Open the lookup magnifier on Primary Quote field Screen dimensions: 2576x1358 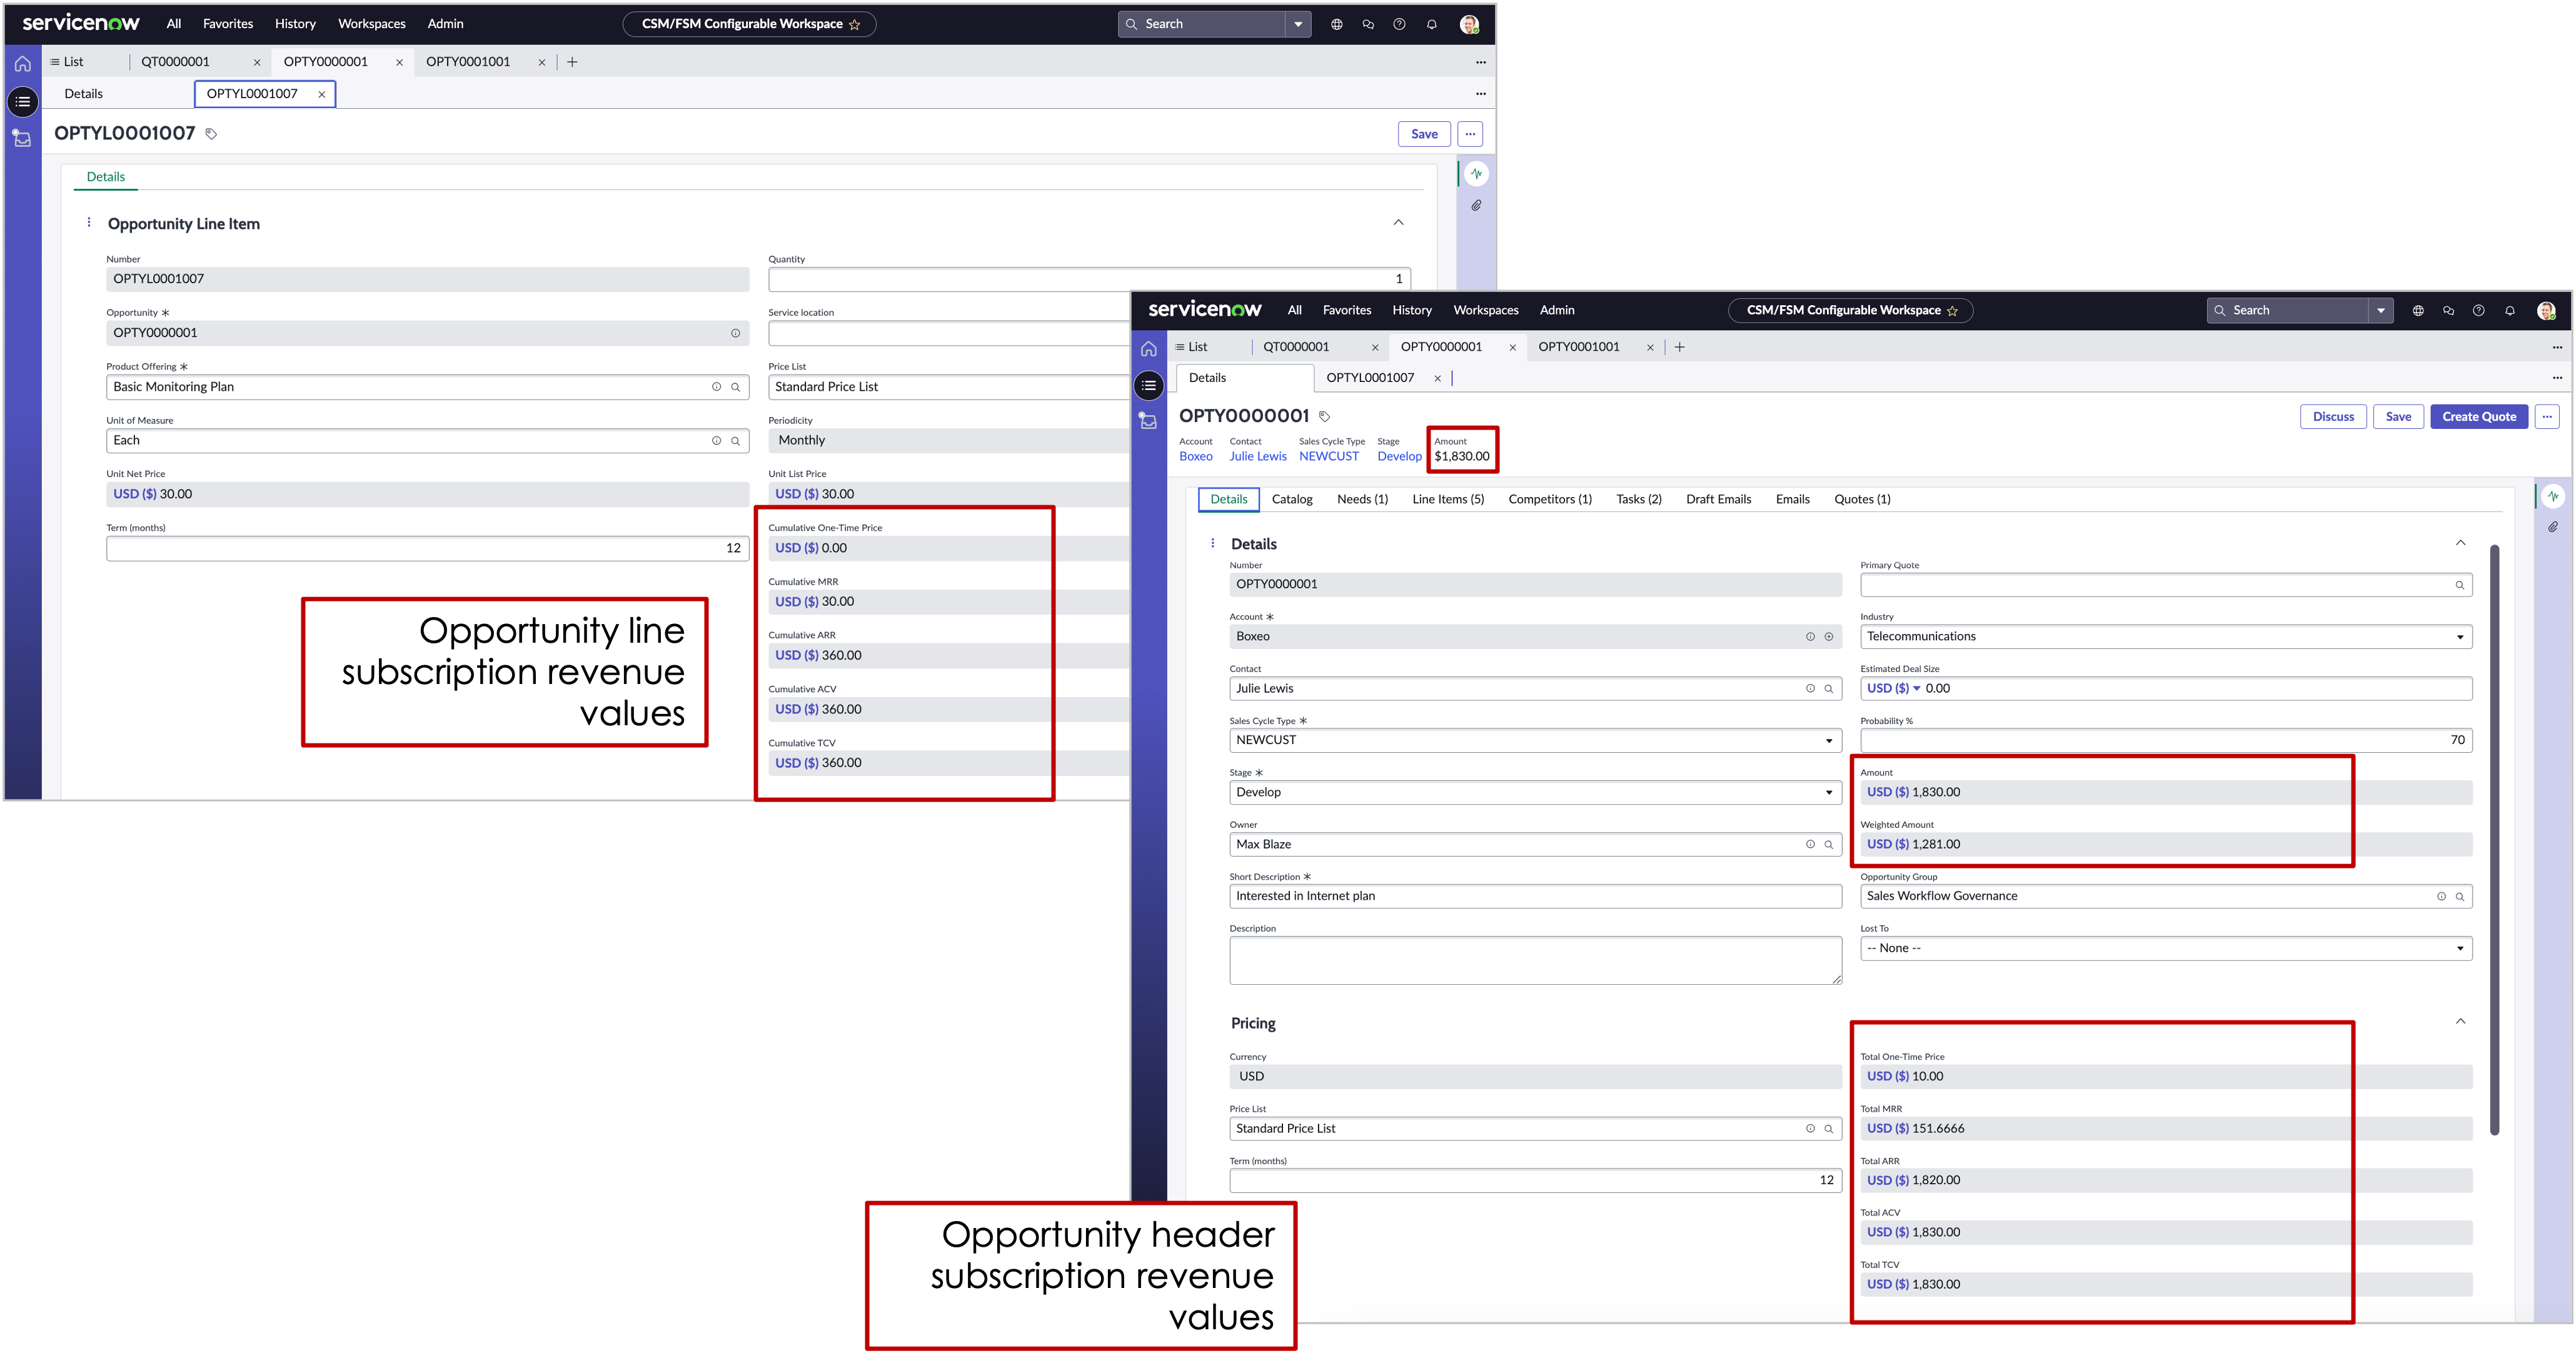(2460, 586)
